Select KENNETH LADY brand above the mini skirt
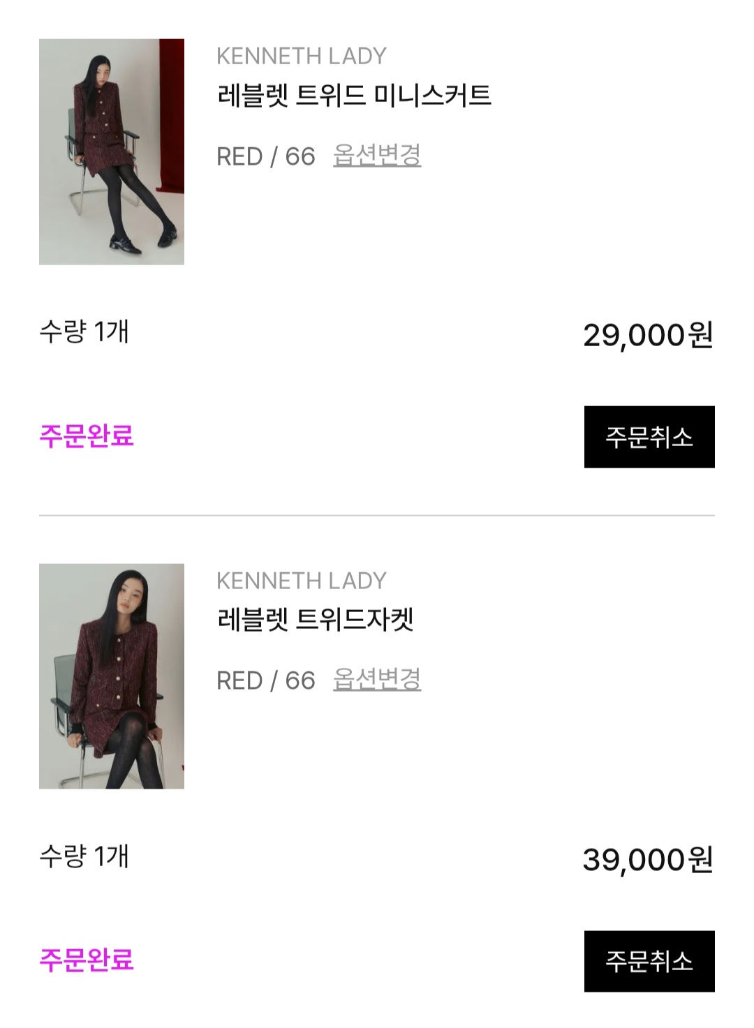This screenshot has width=754, height=1028. (x=302, y=56)
